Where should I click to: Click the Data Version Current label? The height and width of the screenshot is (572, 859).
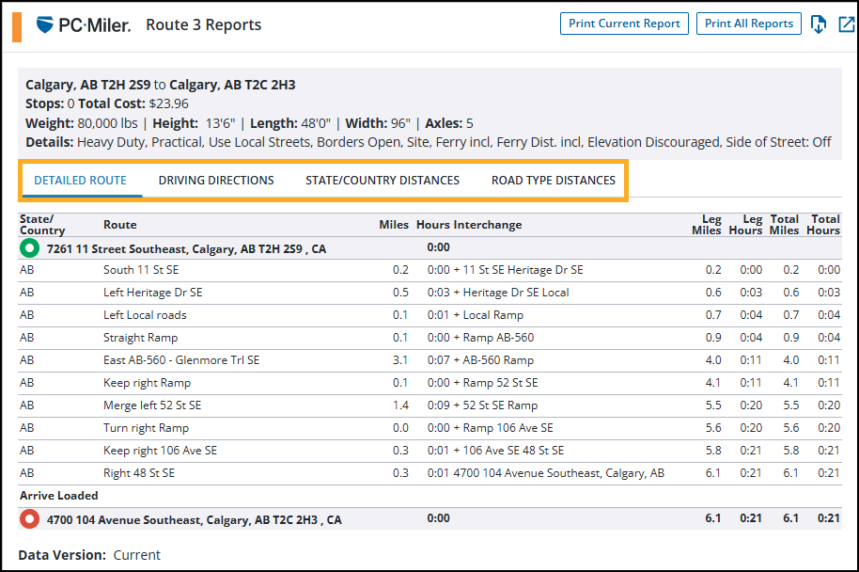[x=89, y=555]
